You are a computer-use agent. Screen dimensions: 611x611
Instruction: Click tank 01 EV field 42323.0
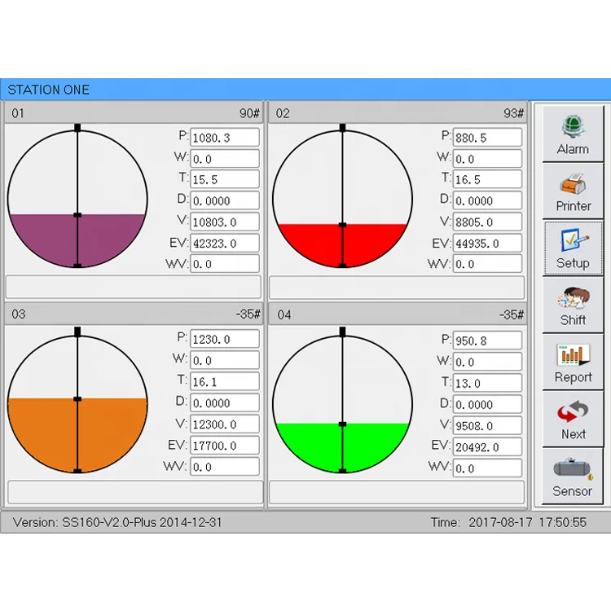225,243
